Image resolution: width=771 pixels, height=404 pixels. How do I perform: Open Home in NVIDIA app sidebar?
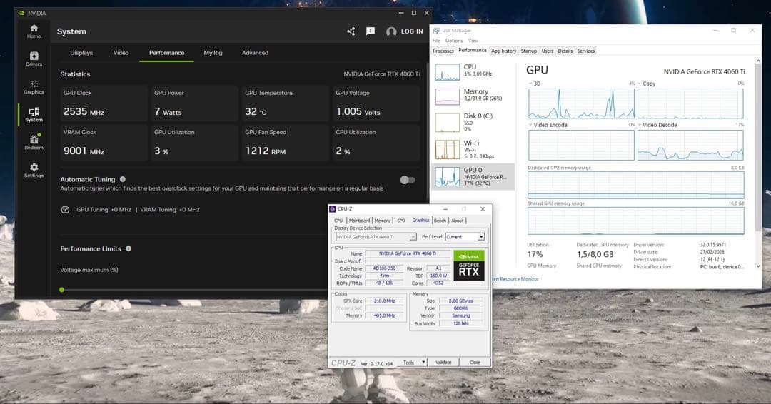(x=34, y=31)
